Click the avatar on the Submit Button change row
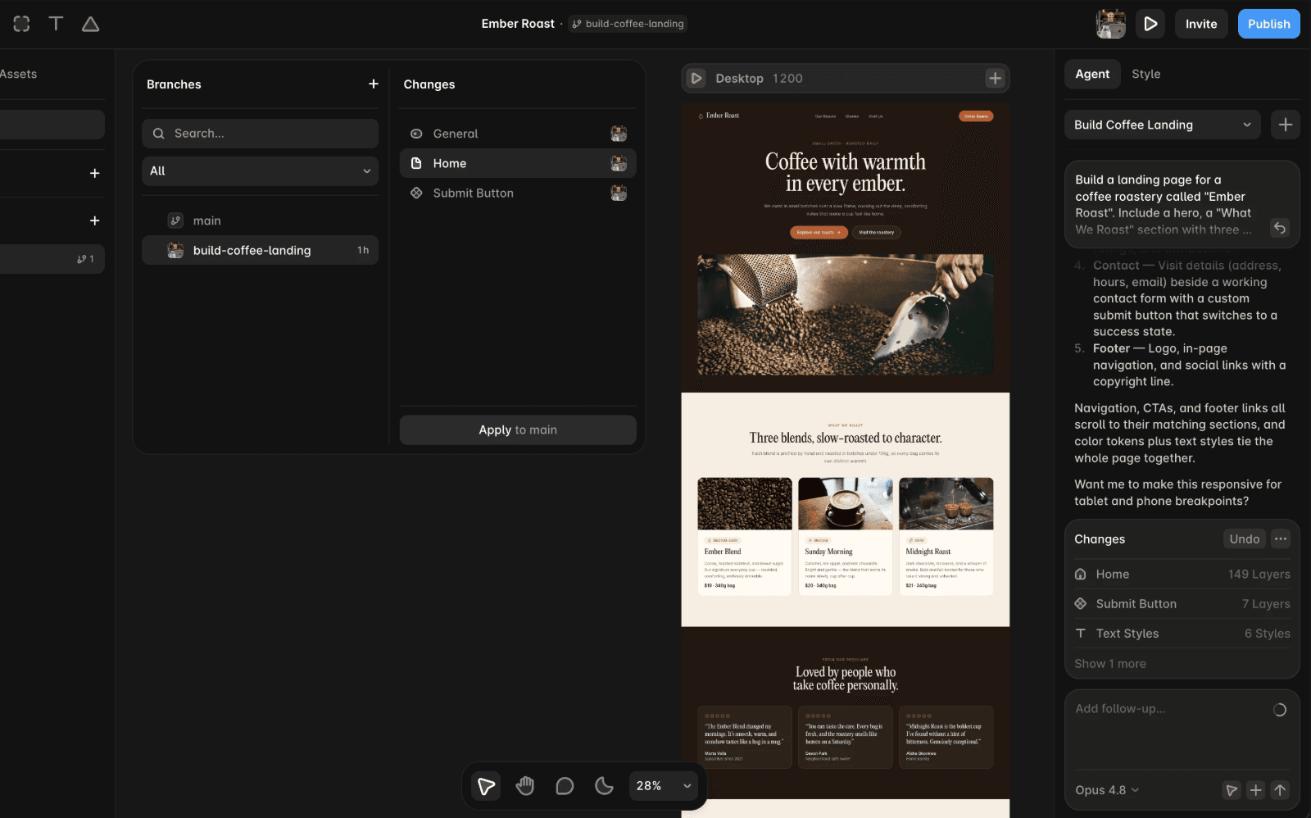Image resolution: width=1311 pixels, height=818 pixels. point(619,193)
